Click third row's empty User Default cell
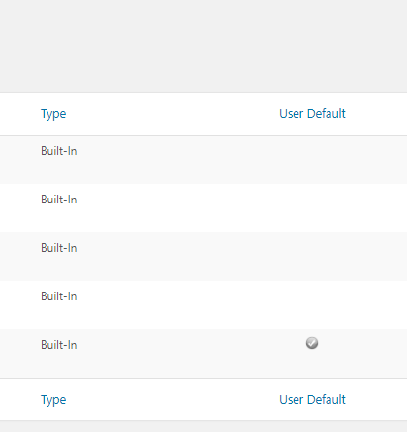The width and height of the screenshot is (407, 432). coord(312,257)
